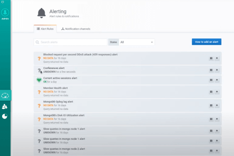Click orange question mark of Member Health alert
This screenshot has width=234, height=156.
click(x=39, y=92)
